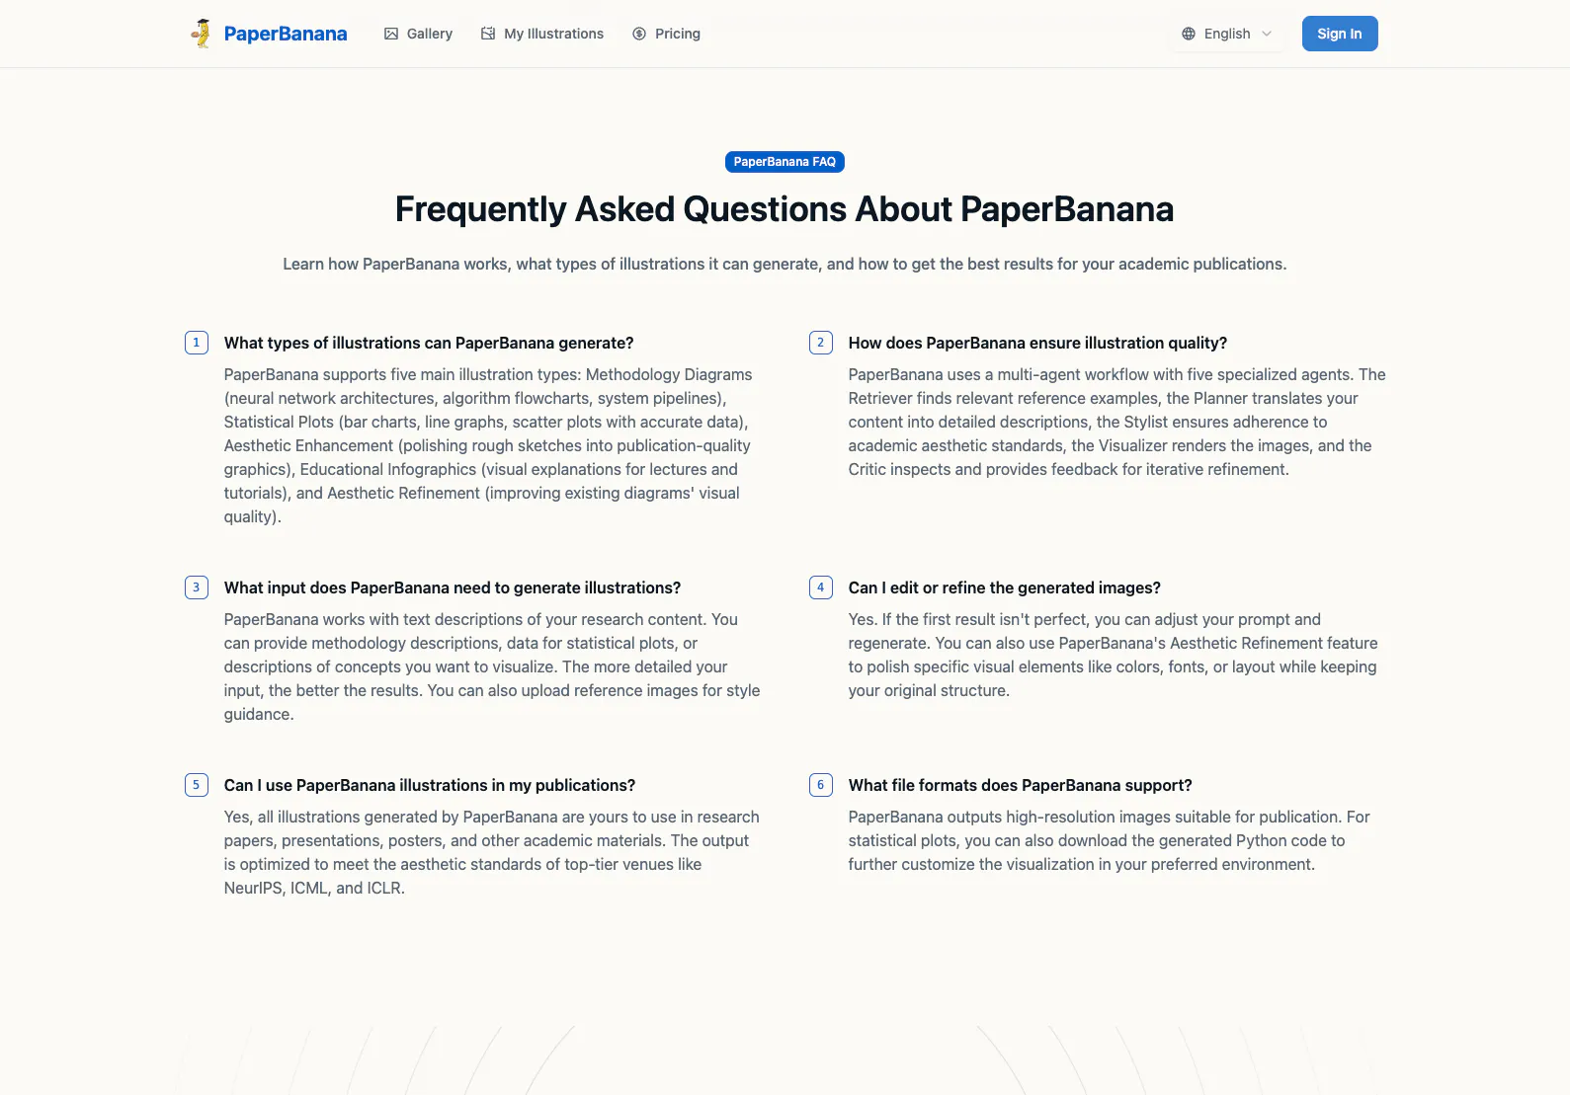Screen dimensions: 1570x1095
Task: Click 'What input does PaperBanana need' question
Action: click(x=453, y=587)
